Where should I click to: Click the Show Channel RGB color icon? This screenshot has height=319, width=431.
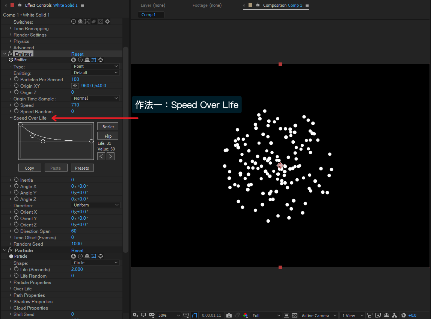coord(246,315)
